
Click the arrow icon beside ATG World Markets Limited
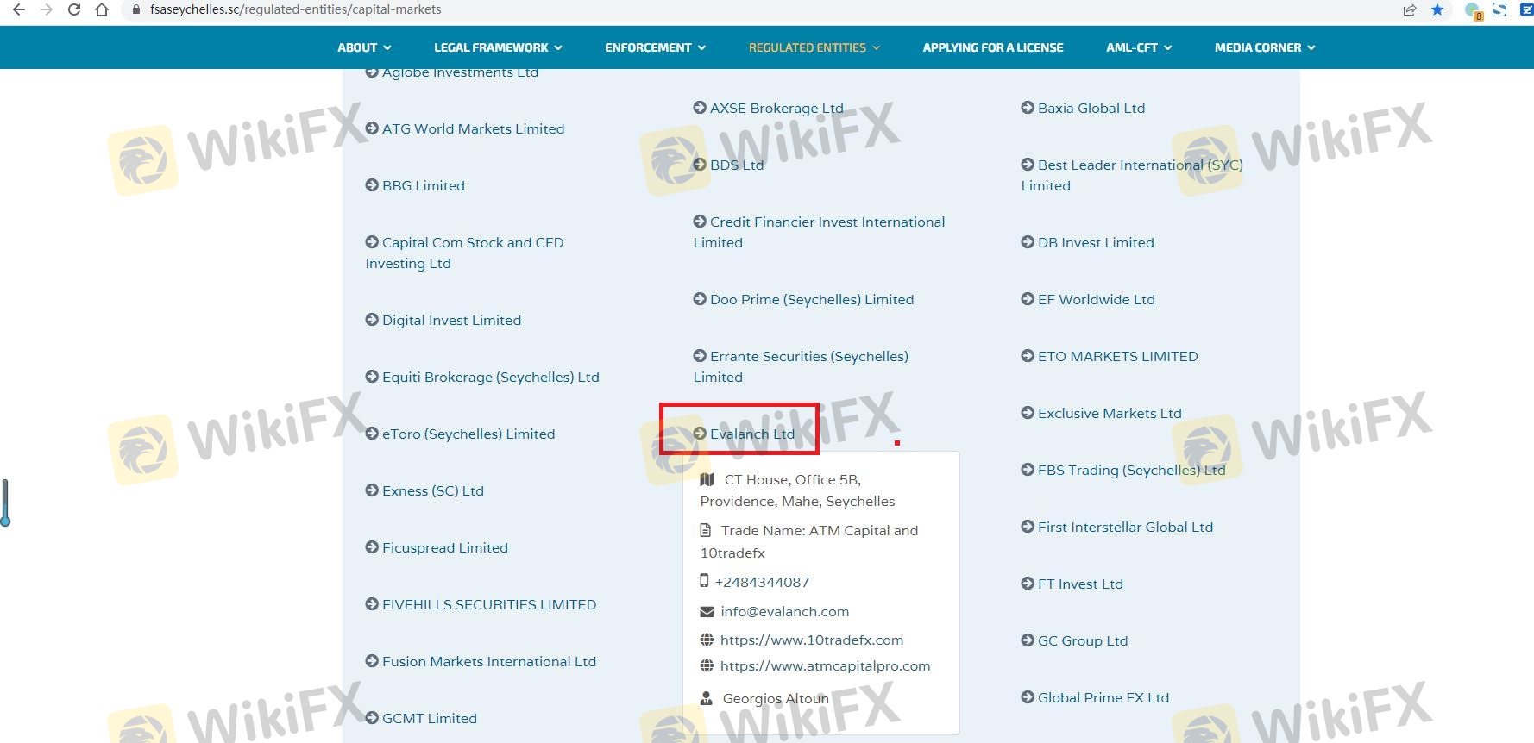point(372,128)
